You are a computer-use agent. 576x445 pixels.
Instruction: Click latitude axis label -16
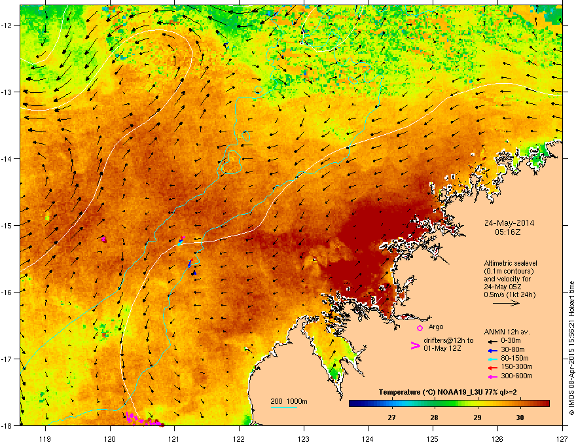pyautogui.click(x=7, y=293)
